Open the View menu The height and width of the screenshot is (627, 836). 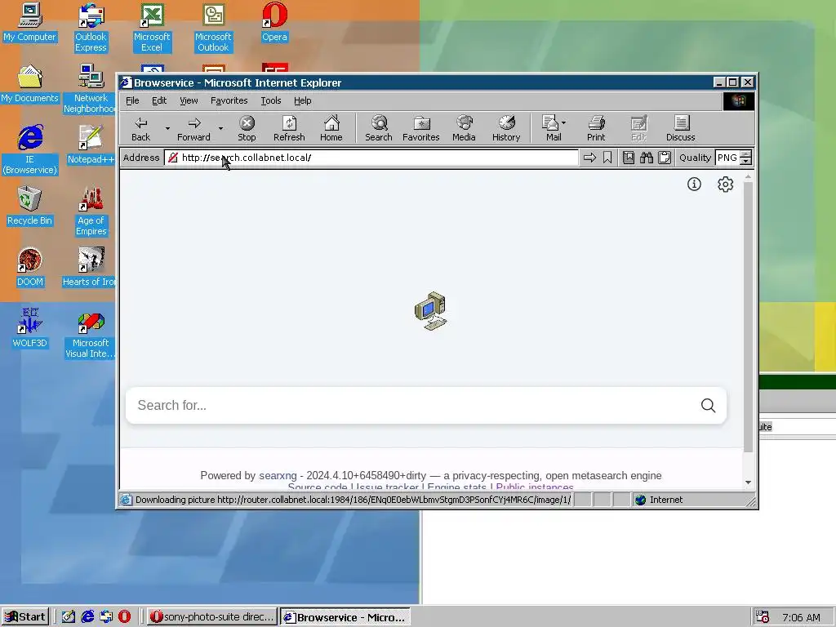(x=189, y=100)
